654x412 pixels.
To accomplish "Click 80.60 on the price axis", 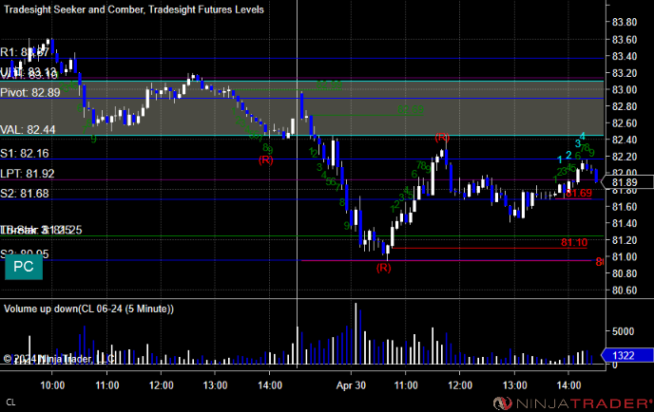I will coord(625,290).
